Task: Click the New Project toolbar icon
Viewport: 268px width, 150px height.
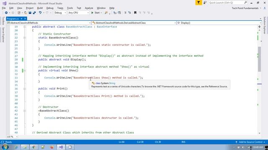Action: click(x=19, y=13)
